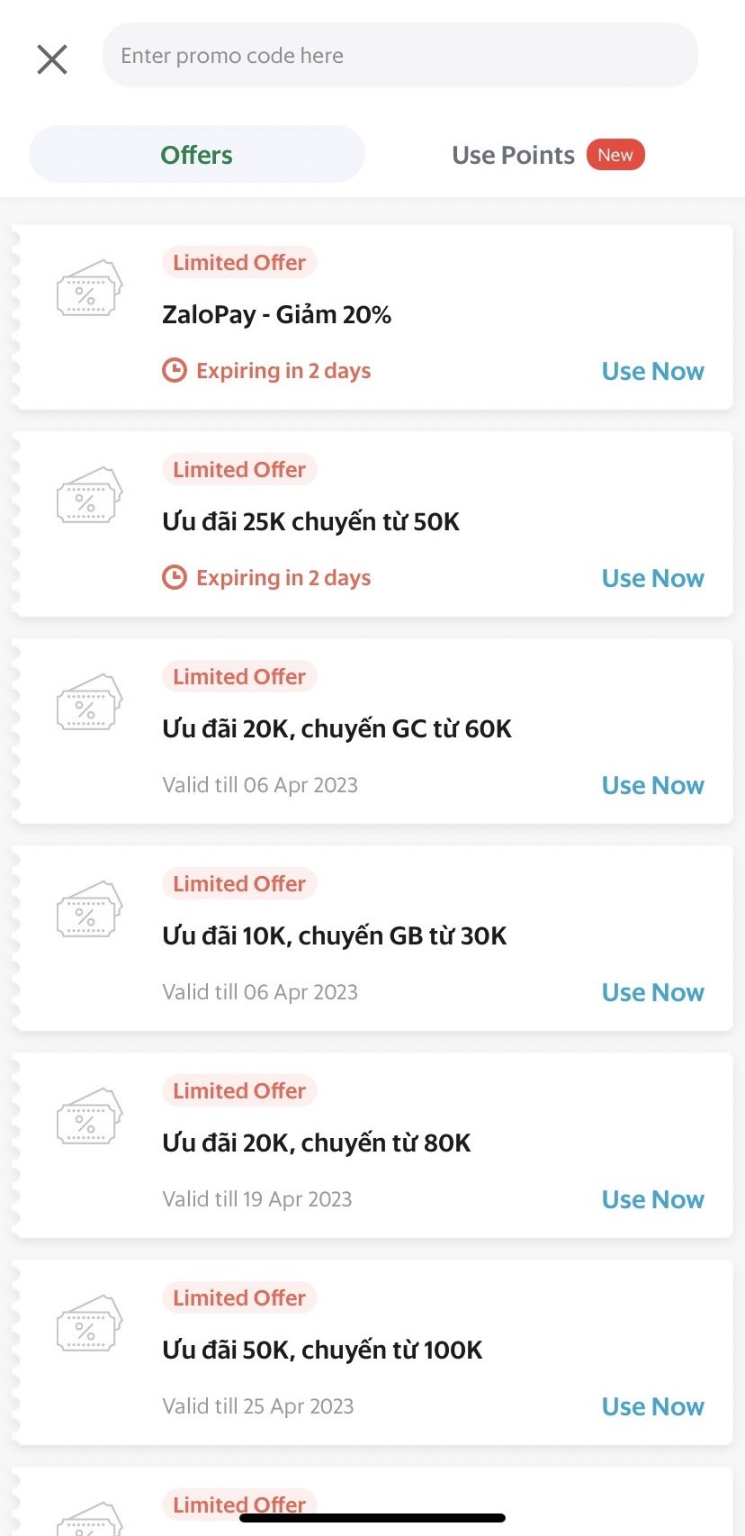This screenshot has width=745, height=1536.
Task: Redeem the 10K chuyến GB offer
Action: pyautogui.click(x=652, y=992)
